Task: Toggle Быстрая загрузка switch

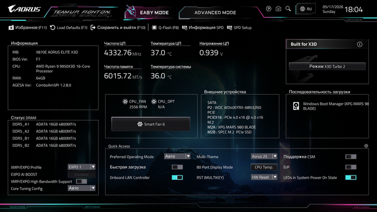Action: [177, 167]
